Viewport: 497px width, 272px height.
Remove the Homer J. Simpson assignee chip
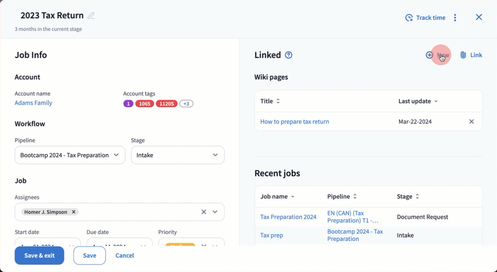(x=74, y=212)
